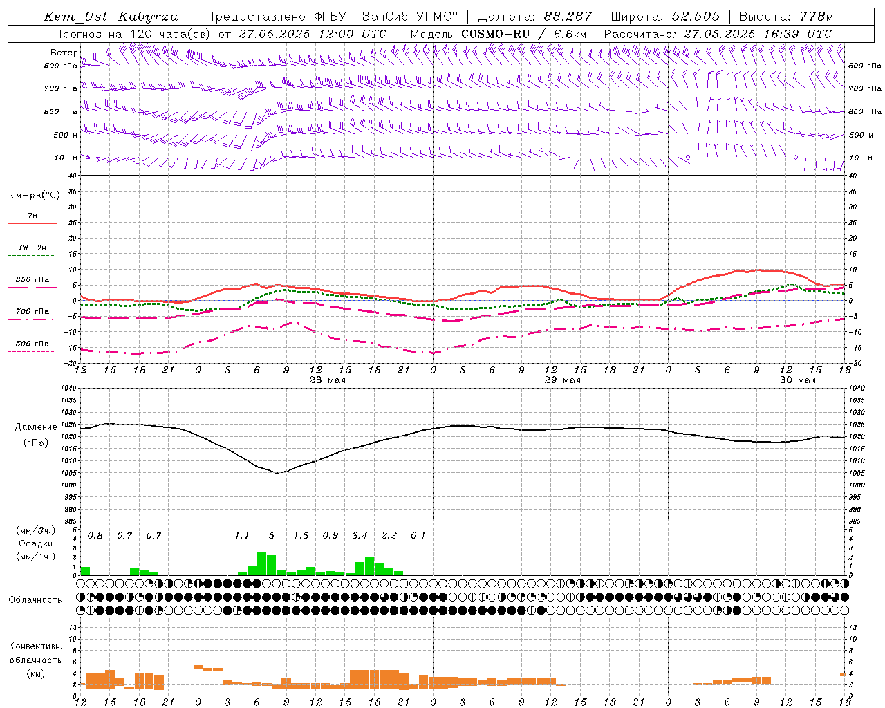Viewport: 885px width, 708px height.
Task: Click the 3-hour precipitation value 5
Action: pyautogui.click(x=272, y=536)
